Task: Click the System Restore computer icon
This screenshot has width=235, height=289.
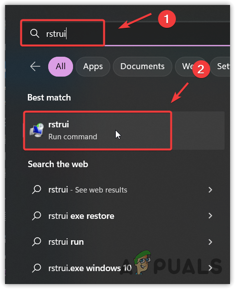Action: pyautogui.click(x=37, y=130)
